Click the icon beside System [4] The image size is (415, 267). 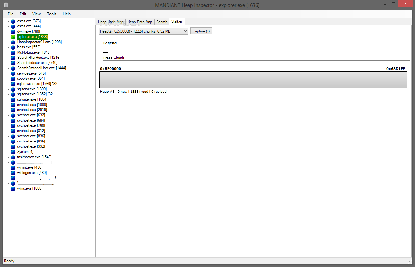click(13, 152)
